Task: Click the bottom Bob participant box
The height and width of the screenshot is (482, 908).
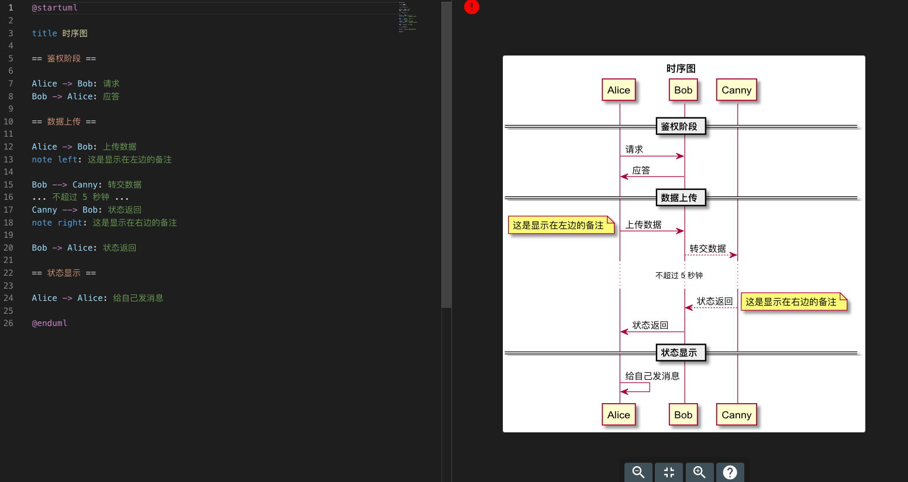Action: point(683,415)
